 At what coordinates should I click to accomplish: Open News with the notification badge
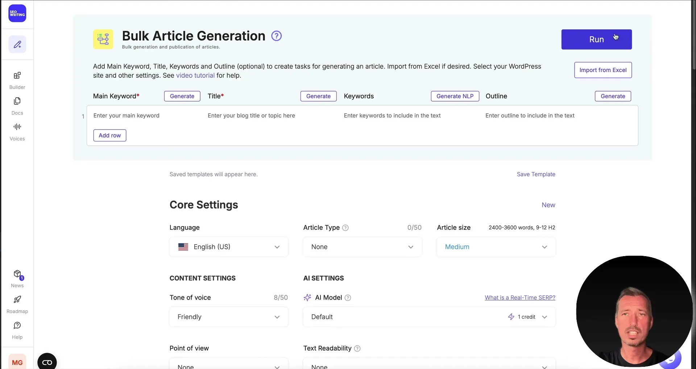(17, 278)
